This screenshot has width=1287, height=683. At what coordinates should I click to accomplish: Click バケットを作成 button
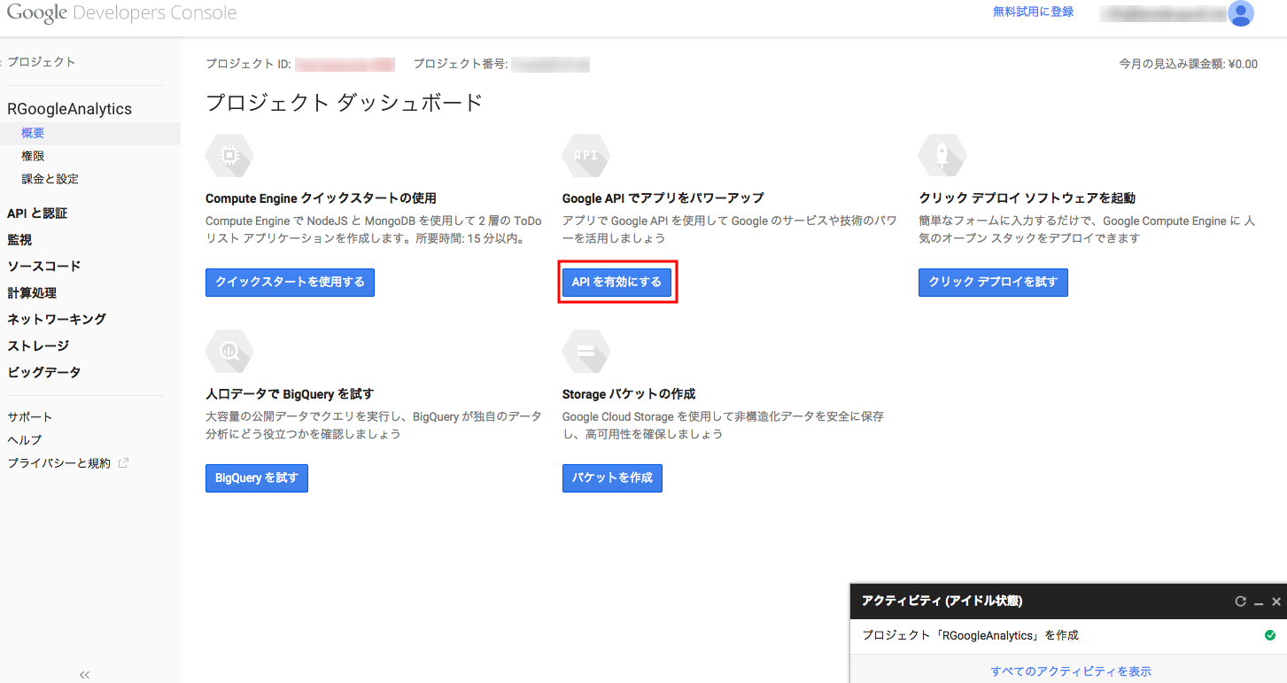[612, 477]
